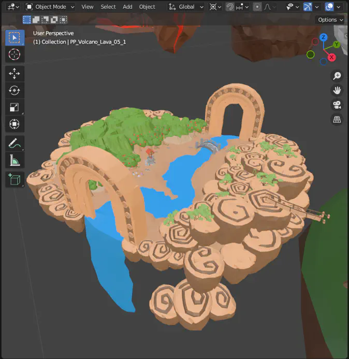Click the Object menu button
This screenshot has height=359, width=349.
(x=147, y=7)
